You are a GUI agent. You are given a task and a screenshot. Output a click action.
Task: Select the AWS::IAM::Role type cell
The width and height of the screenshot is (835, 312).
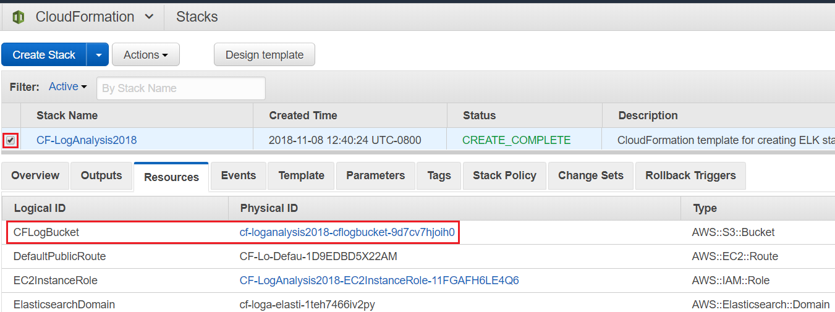point(731,280)
